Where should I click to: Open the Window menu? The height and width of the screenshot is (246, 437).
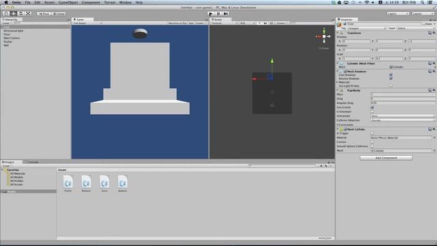[125, 3]
